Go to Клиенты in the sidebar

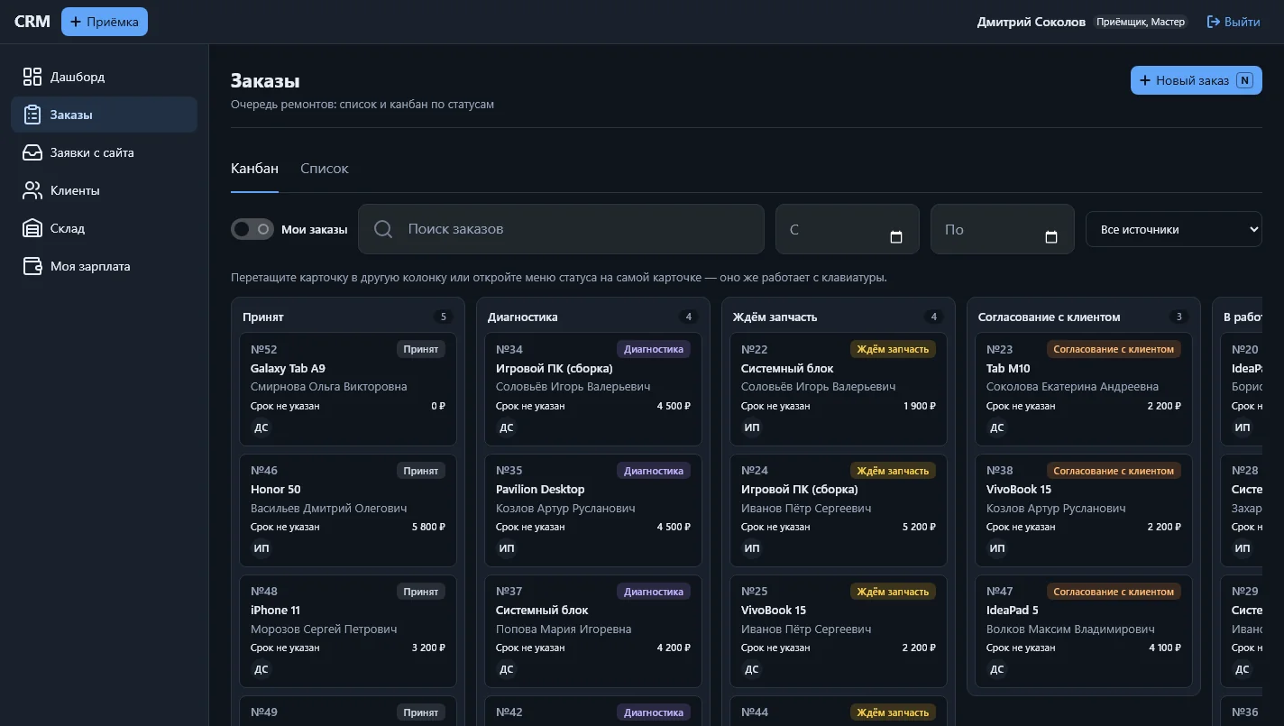(104, 190)
